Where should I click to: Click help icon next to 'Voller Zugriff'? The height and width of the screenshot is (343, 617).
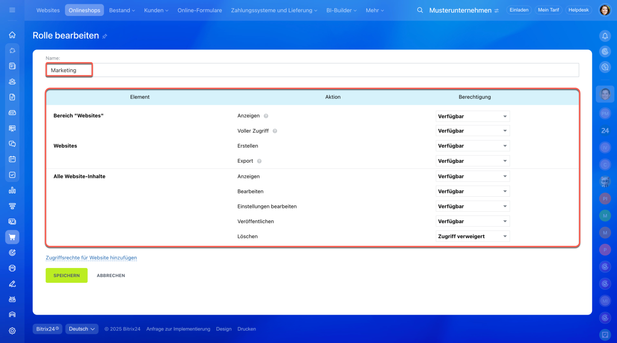point(275,131)
